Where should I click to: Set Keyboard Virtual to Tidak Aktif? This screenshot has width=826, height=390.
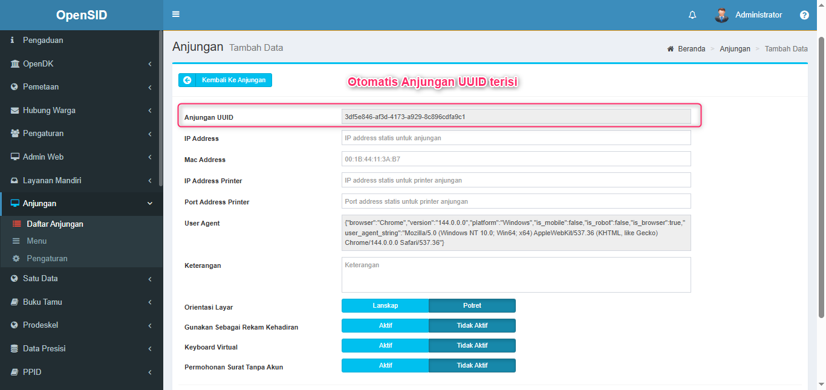point(472,346)
